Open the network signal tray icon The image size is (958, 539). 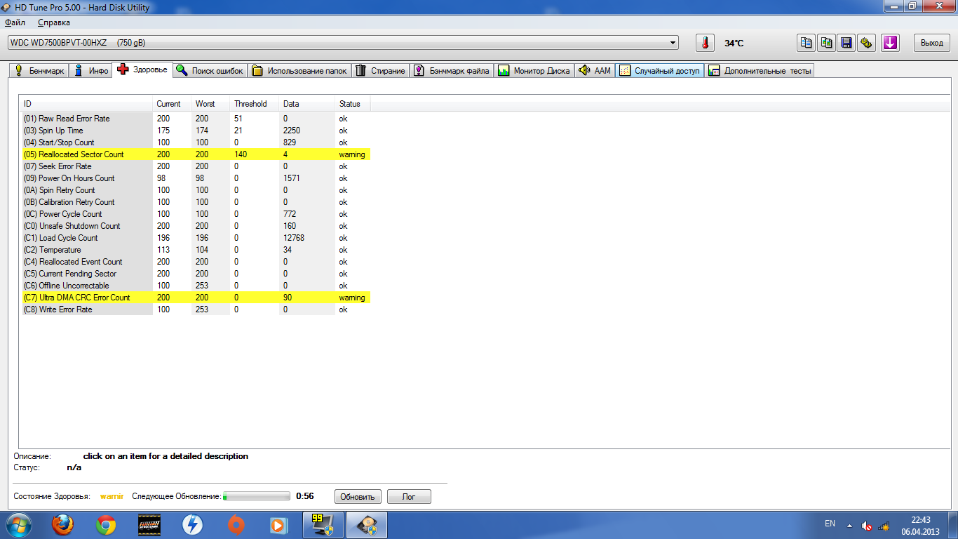pyautogui.click(x=884, y=525)
